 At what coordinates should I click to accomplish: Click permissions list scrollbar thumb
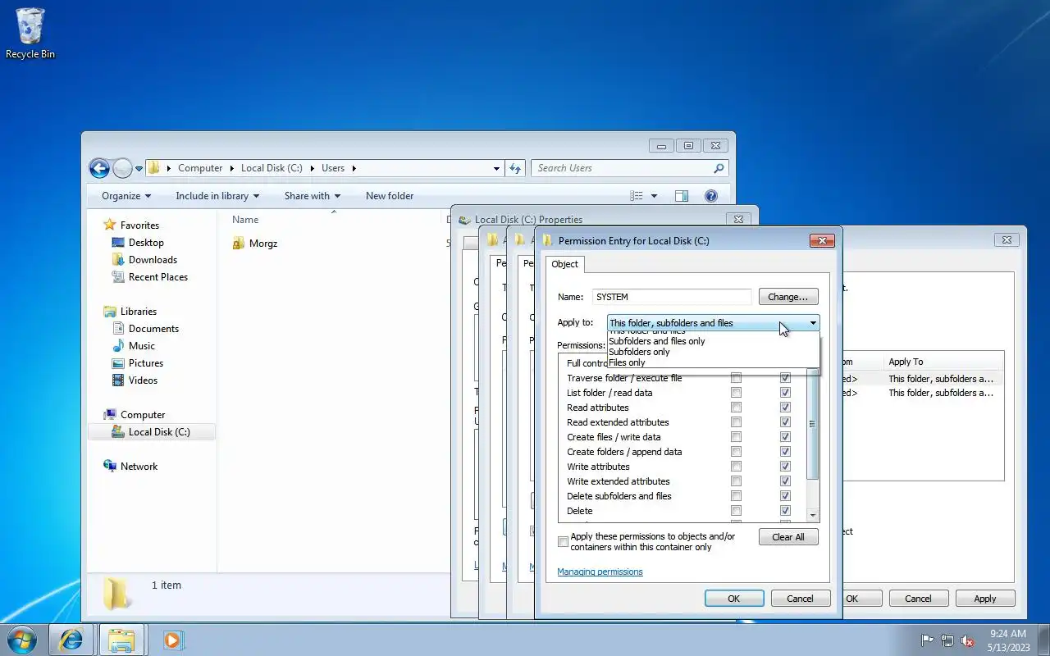click(x=812, y=424)
